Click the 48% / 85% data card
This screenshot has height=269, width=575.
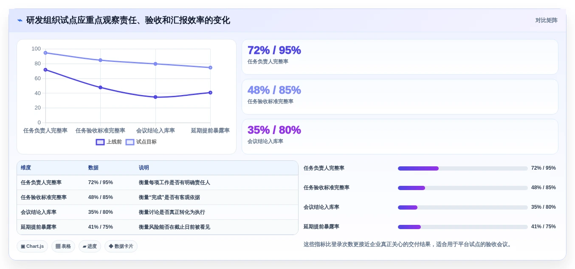400,97
